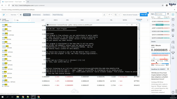Screen dimensions: 177x99
Task: Open File Explorer from the taskbar
Action: (x=18, y=97)
